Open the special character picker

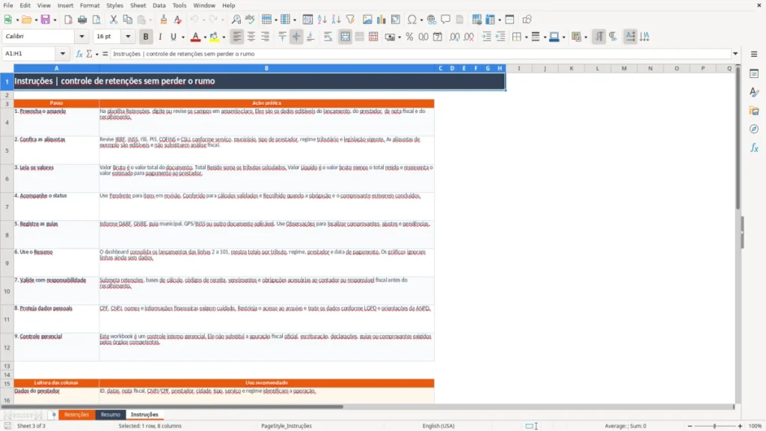412,19
